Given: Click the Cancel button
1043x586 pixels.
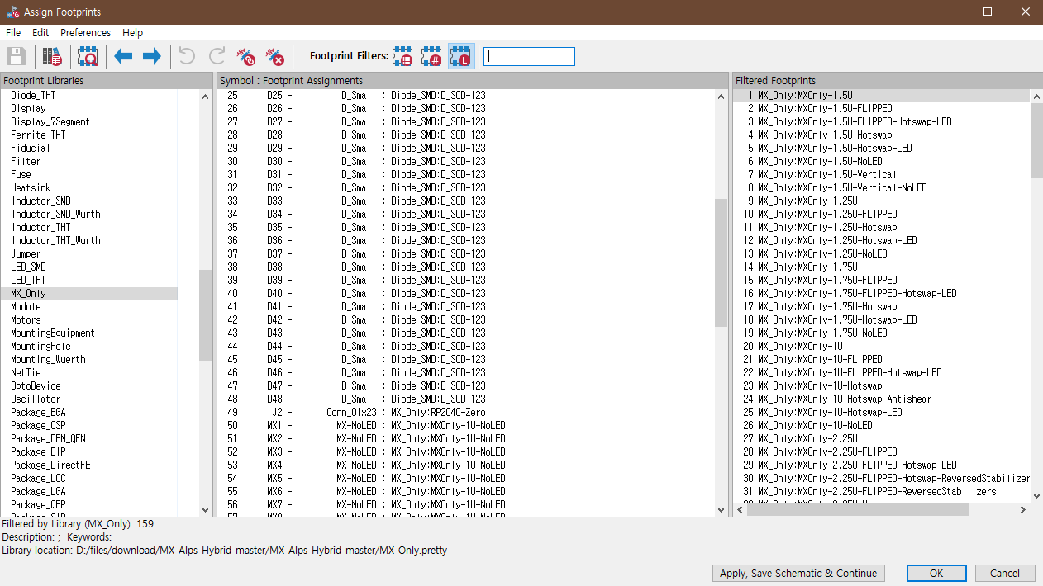Looking at the screenshot, I should (1005, 574).
